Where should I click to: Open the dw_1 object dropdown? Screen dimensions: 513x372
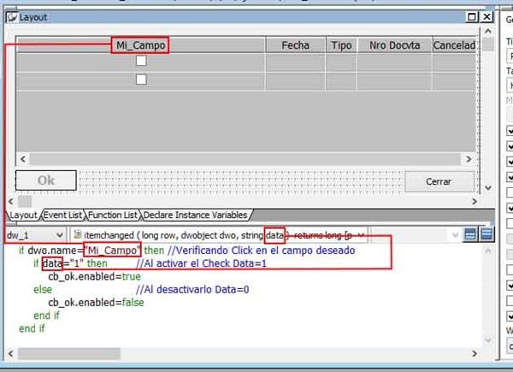[x=59, y=235]
